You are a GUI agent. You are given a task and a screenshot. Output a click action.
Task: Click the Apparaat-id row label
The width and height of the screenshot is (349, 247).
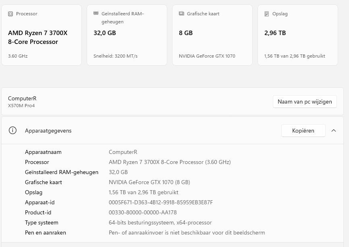tap(39, 203)
